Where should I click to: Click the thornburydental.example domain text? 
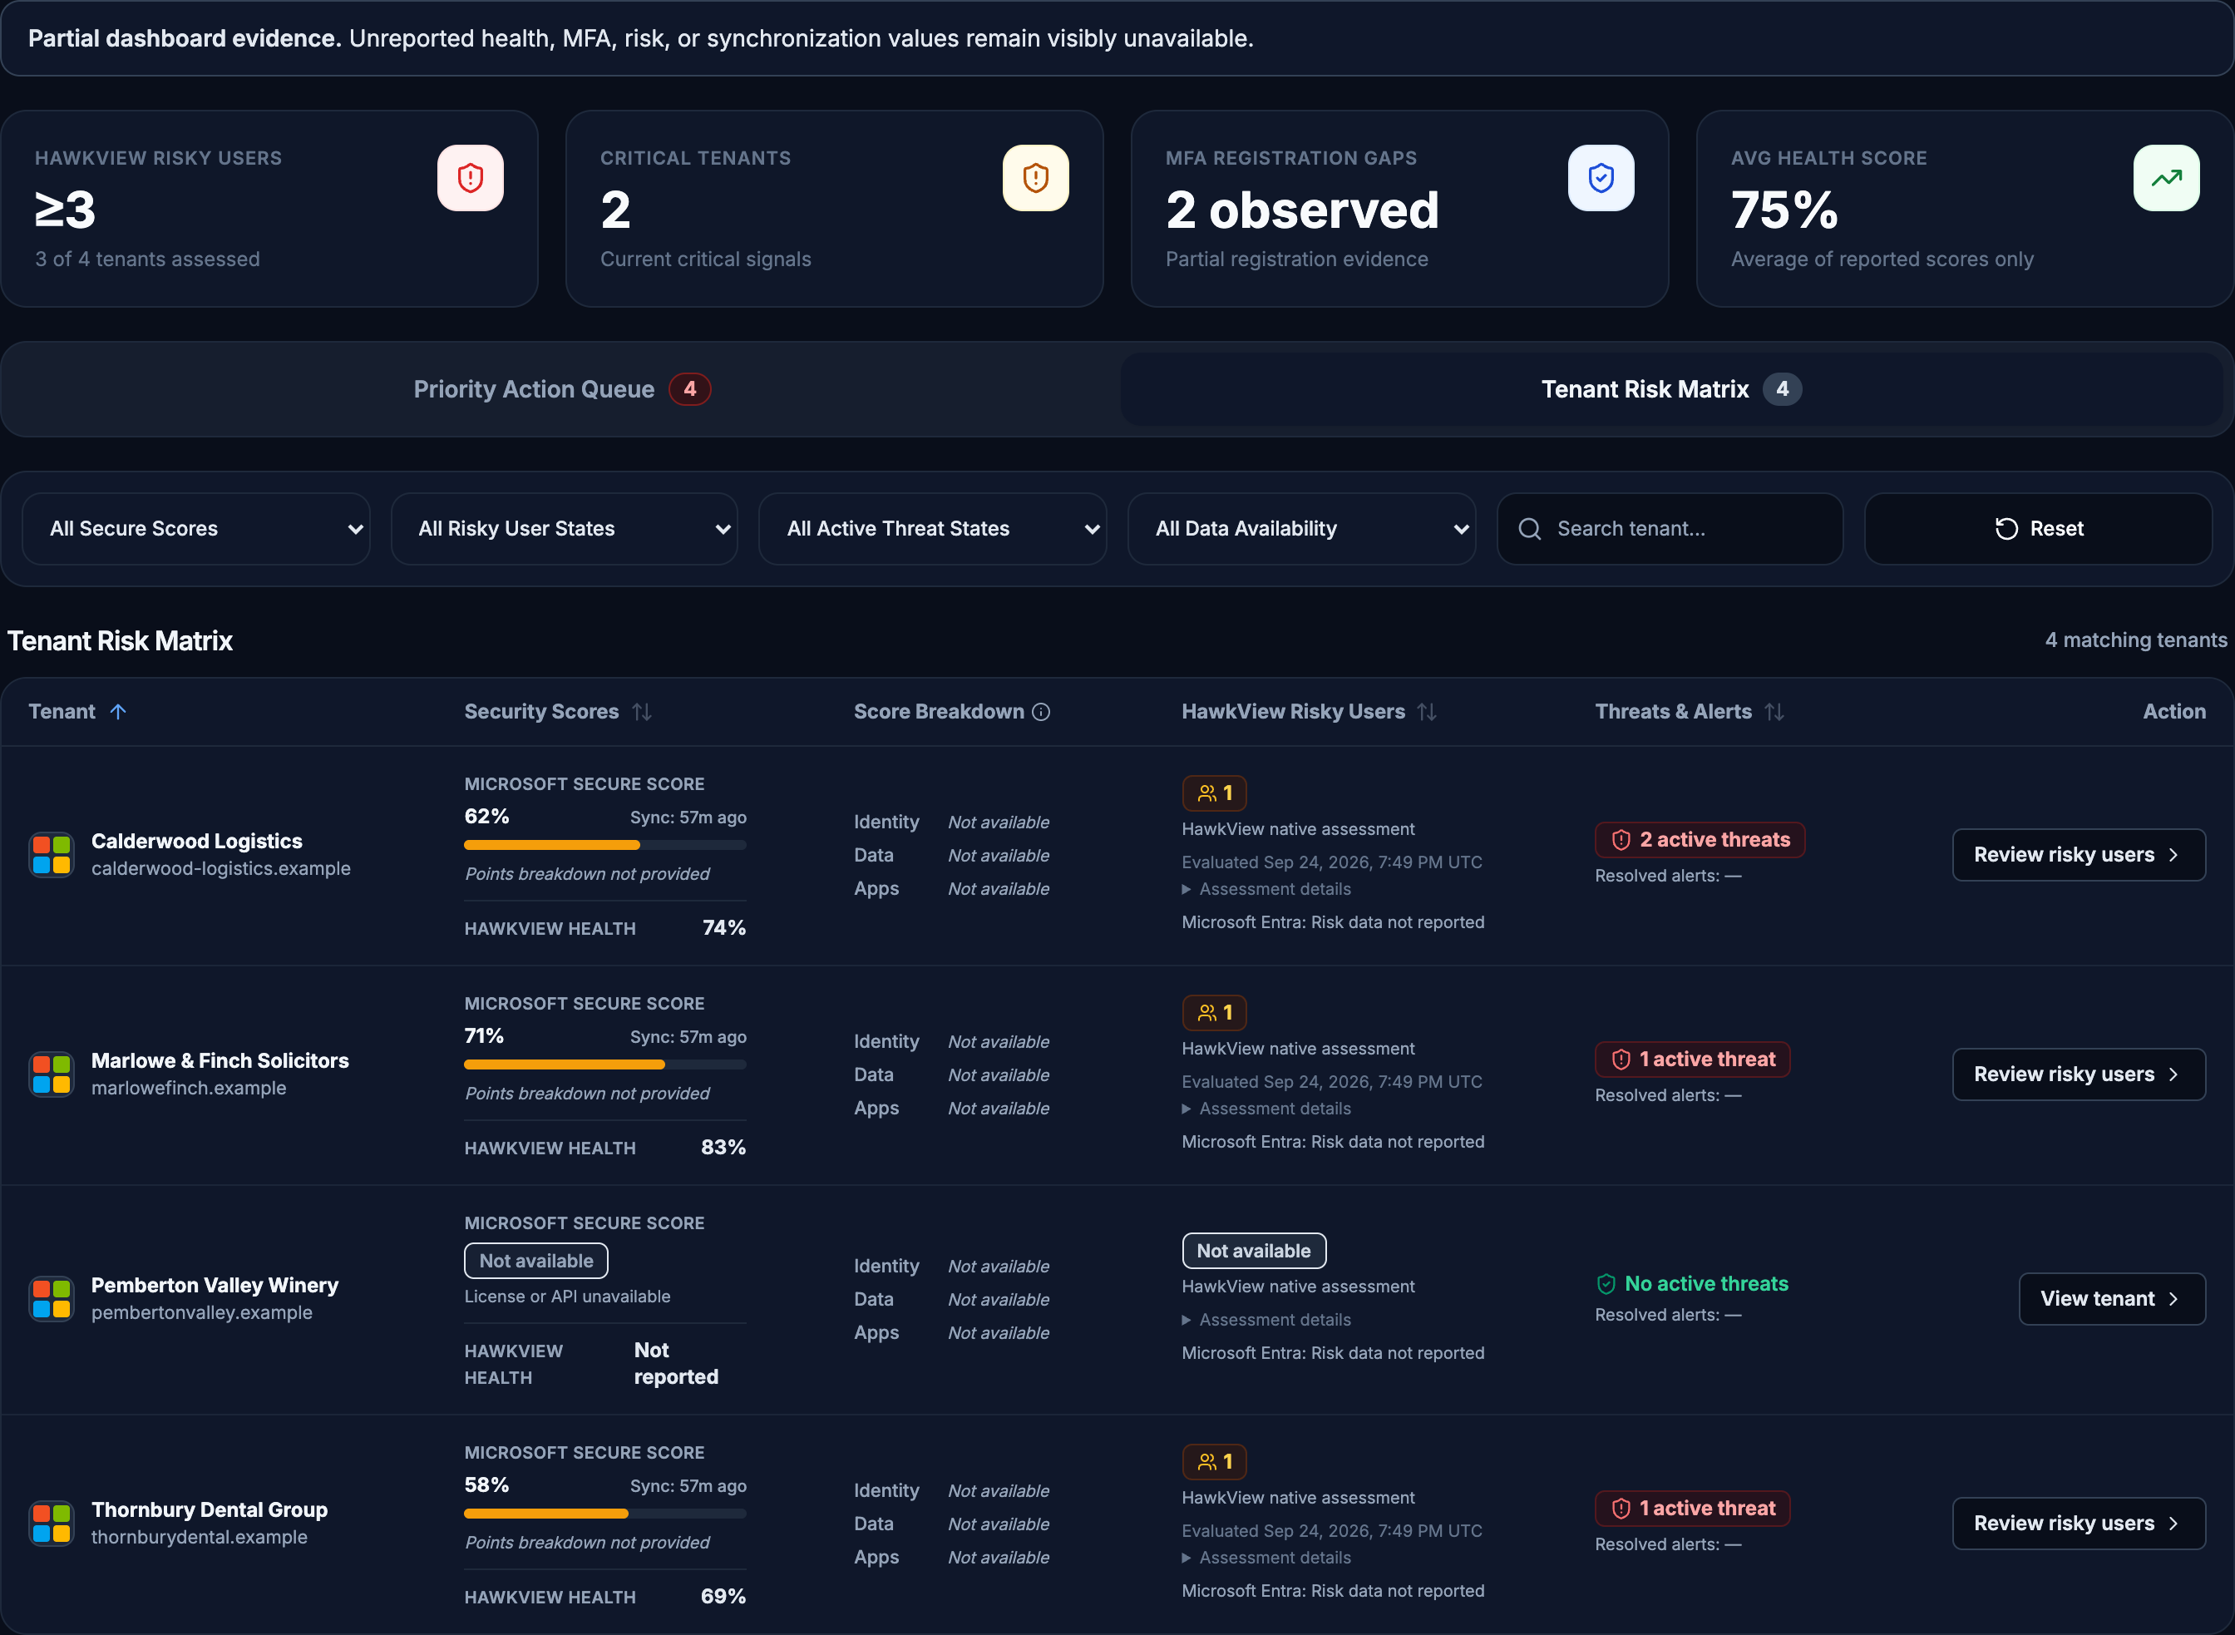[x=199, y=1537]
